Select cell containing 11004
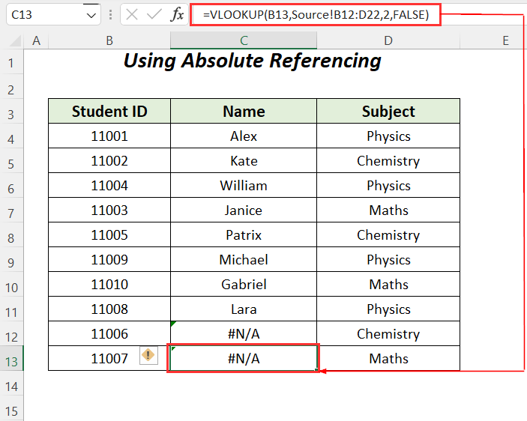 pyautogui.click(x=109, y=185)
